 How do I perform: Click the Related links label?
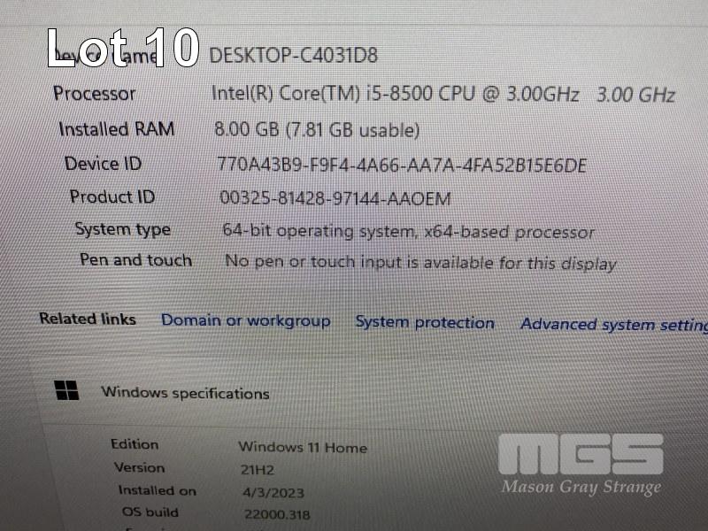(x=88, y=319)
